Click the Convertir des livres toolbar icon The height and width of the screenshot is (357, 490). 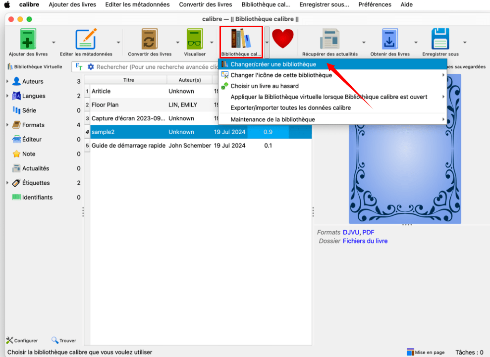point(149,39)
